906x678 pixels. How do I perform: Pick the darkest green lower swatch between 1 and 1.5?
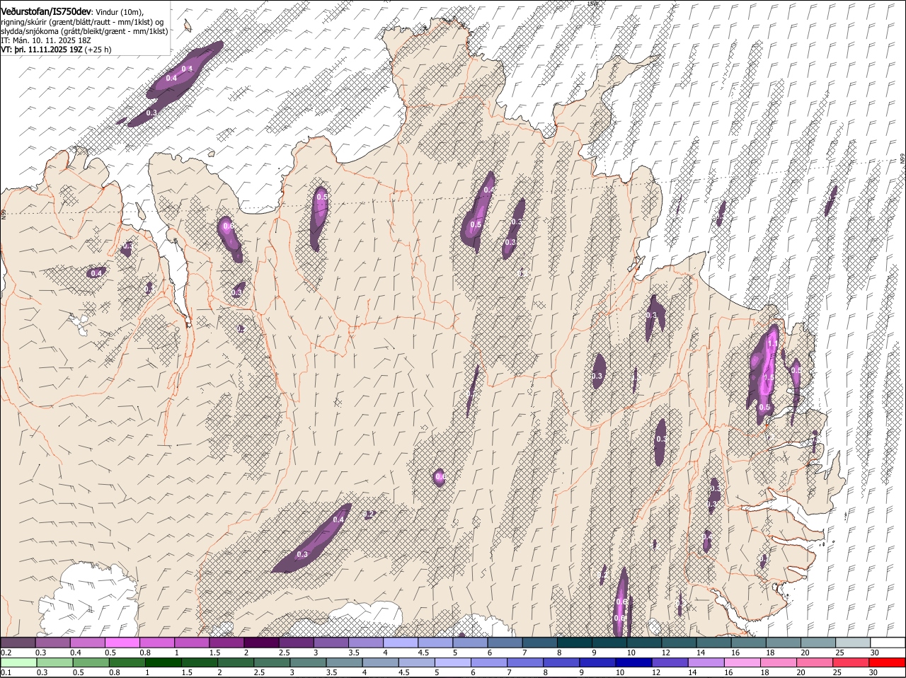point(163,662)
